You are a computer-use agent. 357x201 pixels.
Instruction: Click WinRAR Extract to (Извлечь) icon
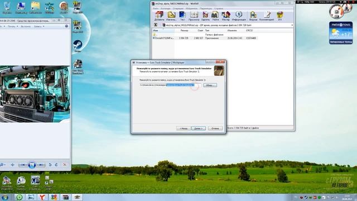tap(171, 16)
